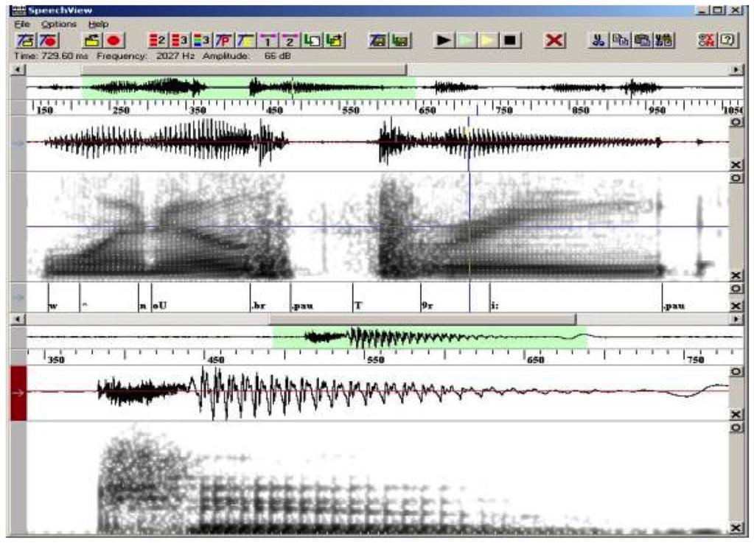Click the copy icon in toolbar
Image resolution: width=754 pixels, height=543 pixels.
coord(621,41)
